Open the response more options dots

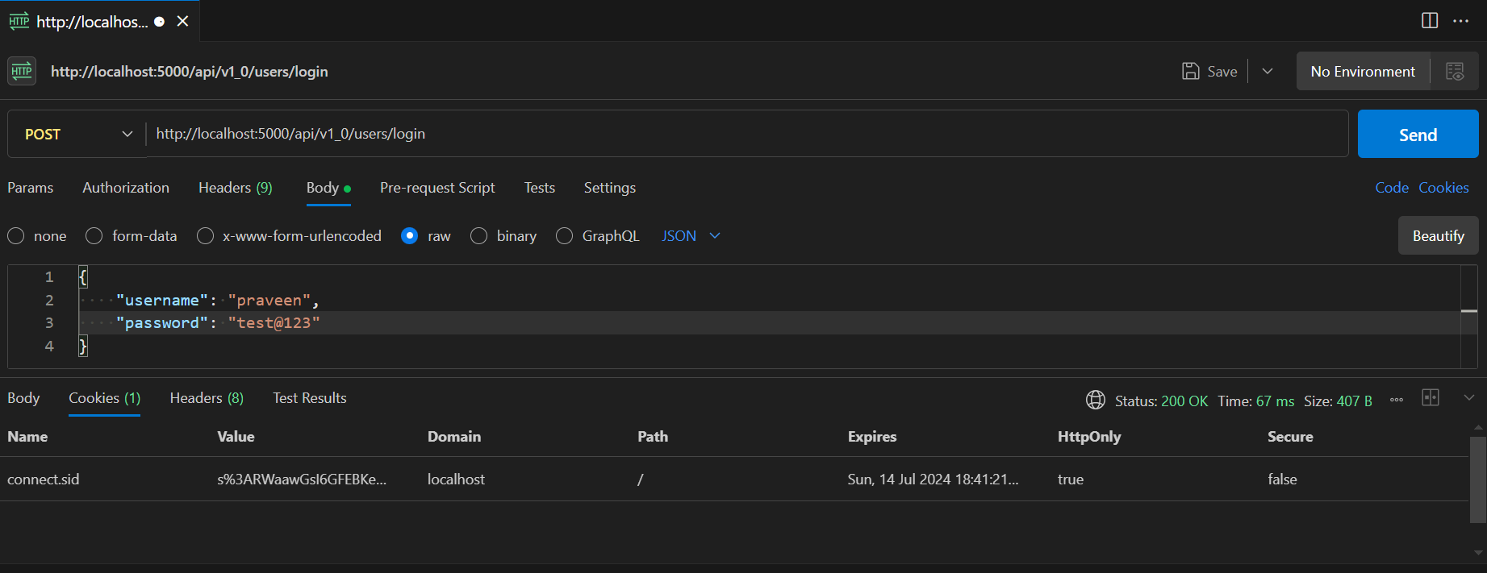[x=1397, y=400]
